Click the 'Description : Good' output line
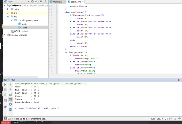 [x=27, y=102]
